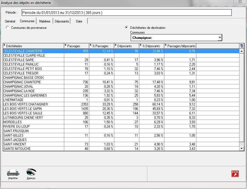Select Déchèteries de destination radio button
Screen dimensions: 247x189
[x=127, y=28]
